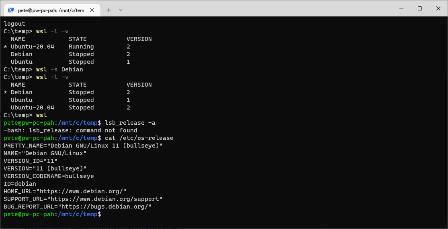Screen dimensions: 448x229
Task: Maximize the Windows Terminal window
Action: click(420, 8)
